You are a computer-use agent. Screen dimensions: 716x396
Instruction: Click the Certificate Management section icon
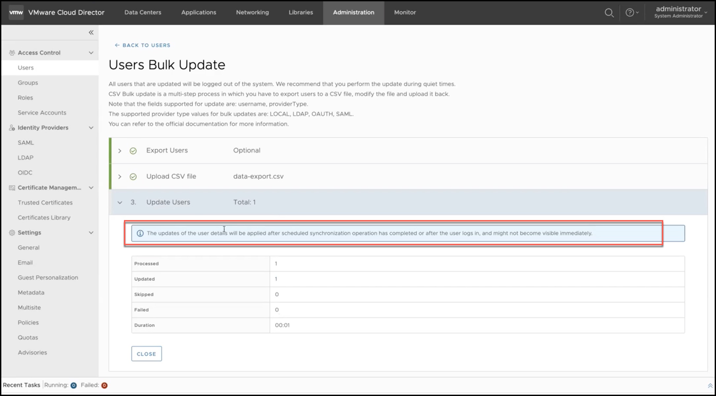click(x=12, y=188)
